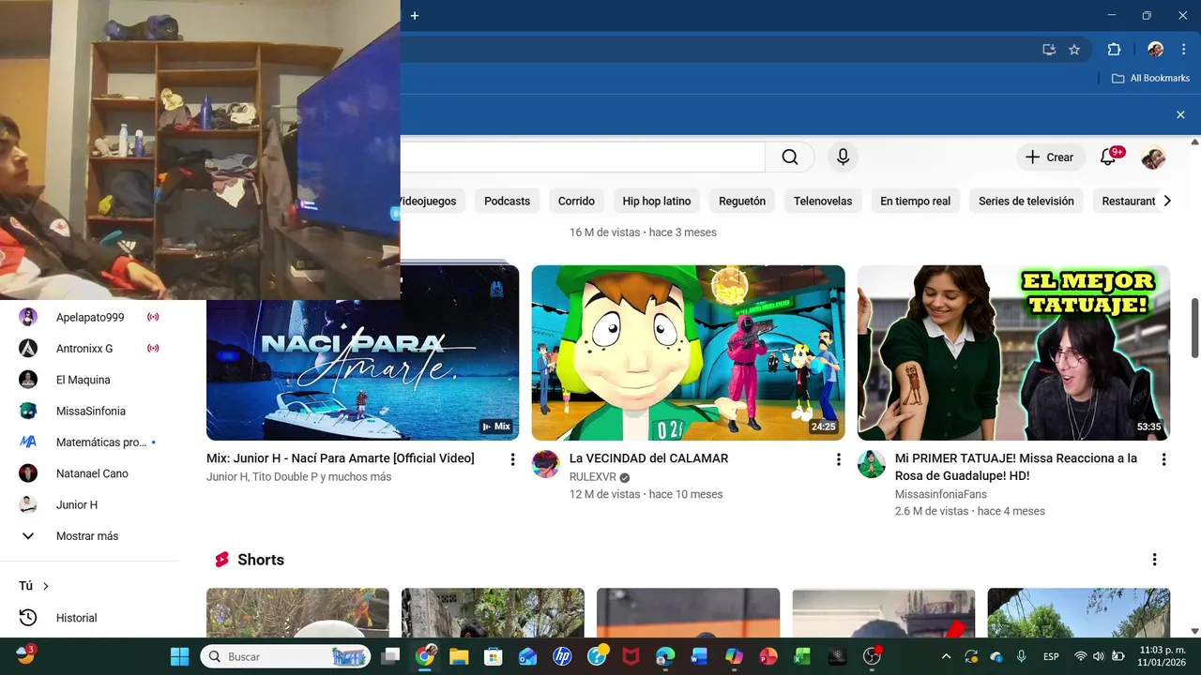Show hidden system tray icons
Viewport: 1201px width, 675px height.
pos(946,656)
